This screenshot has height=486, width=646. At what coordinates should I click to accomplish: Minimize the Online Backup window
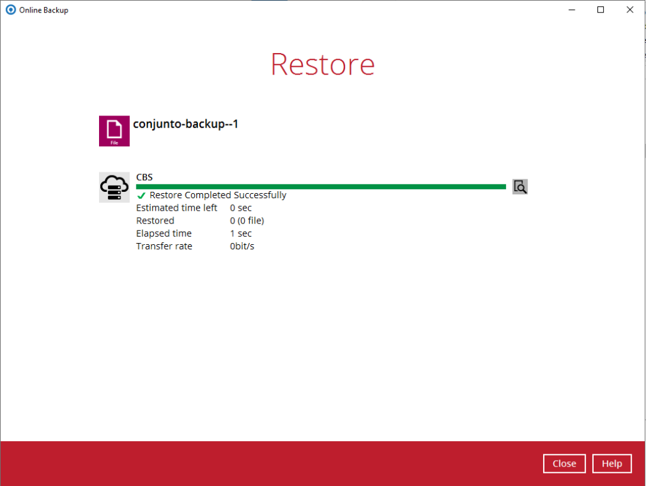click(572, 9)
